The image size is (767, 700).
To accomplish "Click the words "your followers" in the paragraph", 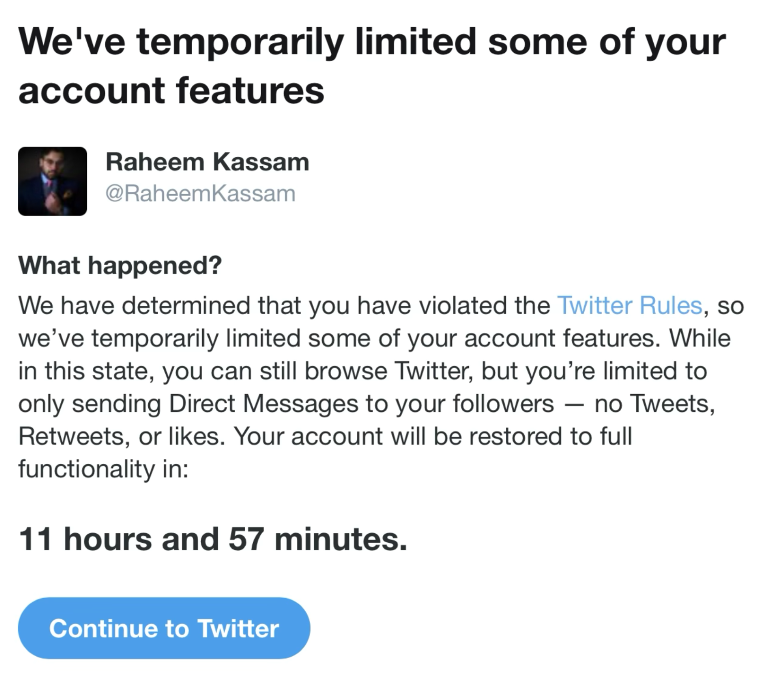I will point(475,403).
